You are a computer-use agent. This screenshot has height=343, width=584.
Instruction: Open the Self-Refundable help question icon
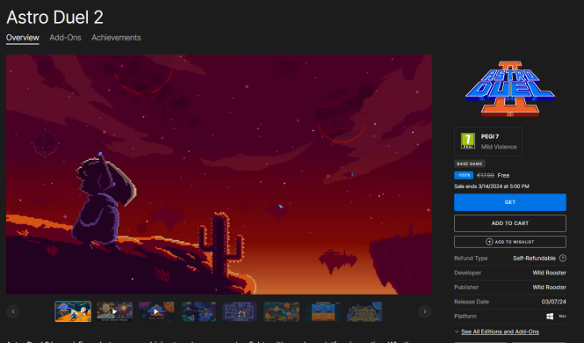(563, 258)
